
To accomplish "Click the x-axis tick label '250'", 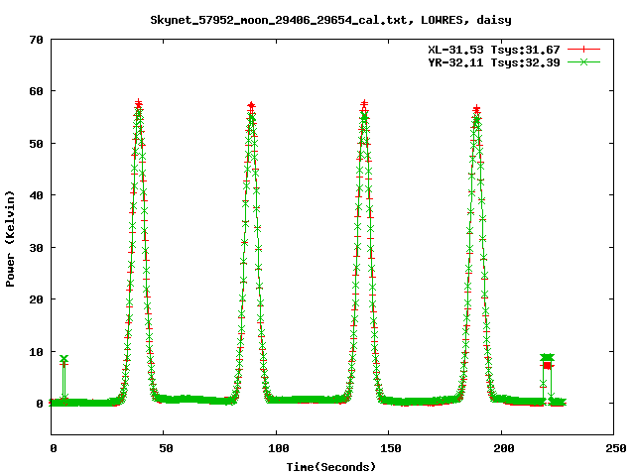I will [x=616, y=448].
